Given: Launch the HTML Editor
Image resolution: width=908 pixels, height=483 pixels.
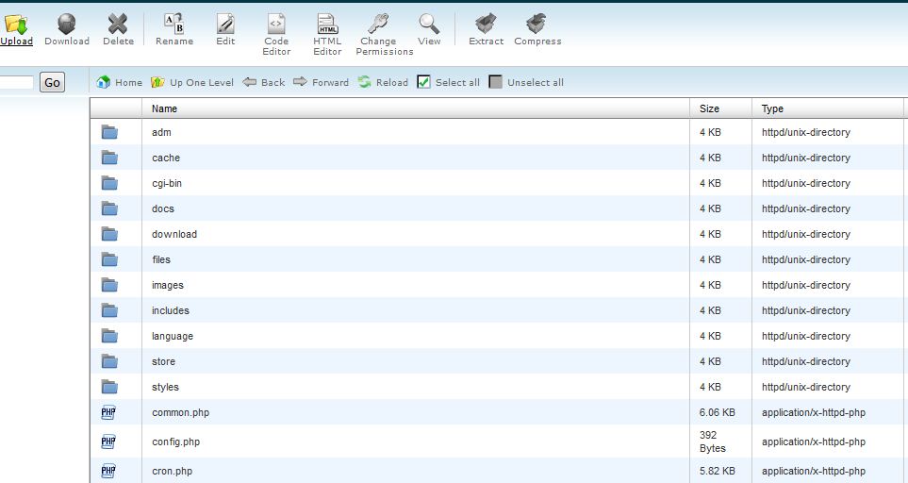Looking at the screenshot, I should [327, 24].
